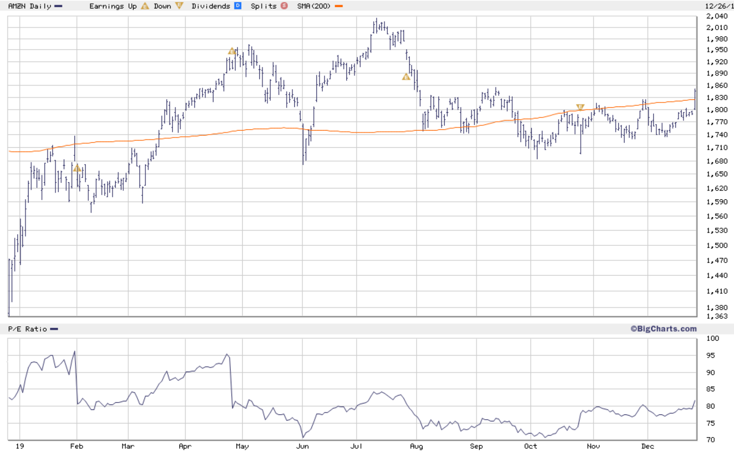Click the P/E Ratio legend line swatch
The width and height of the screenshot is (734, 451).
[x=54, y=329]
